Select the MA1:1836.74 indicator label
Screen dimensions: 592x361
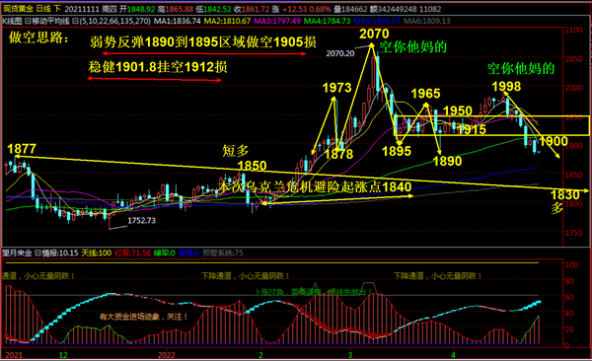[x=177, y=21]
